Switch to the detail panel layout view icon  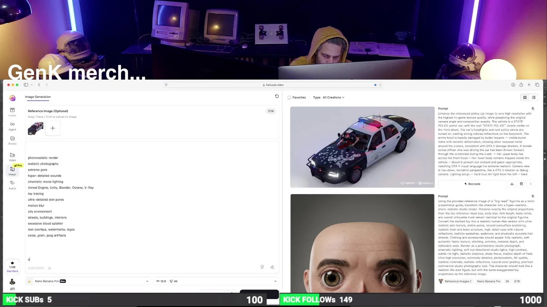click(x=533, y=97)
